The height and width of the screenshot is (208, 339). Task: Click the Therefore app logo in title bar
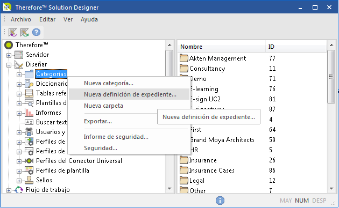[x=7, y=7]
